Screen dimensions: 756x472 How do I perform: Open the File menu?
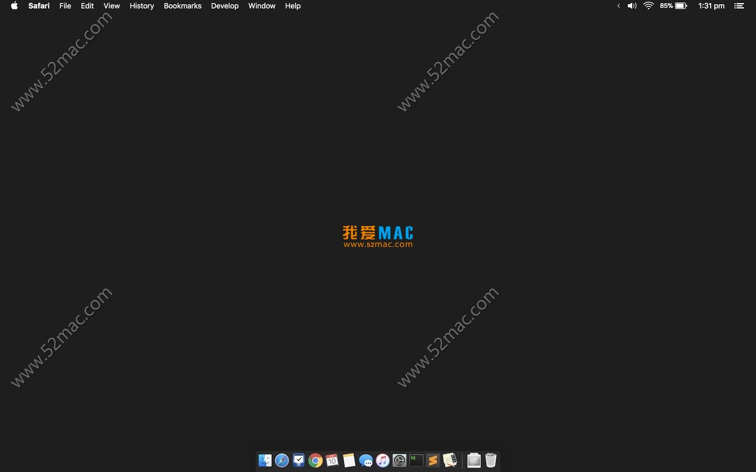[65, 6]
